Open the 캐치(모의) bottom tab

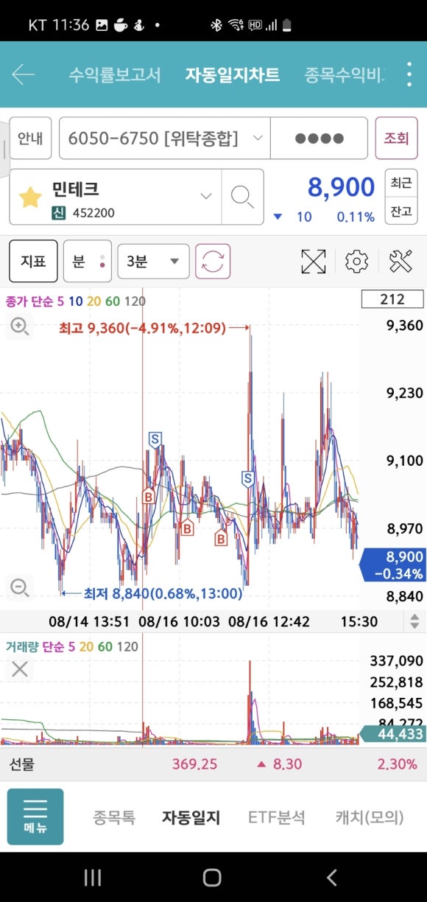[x=370, y=817]
